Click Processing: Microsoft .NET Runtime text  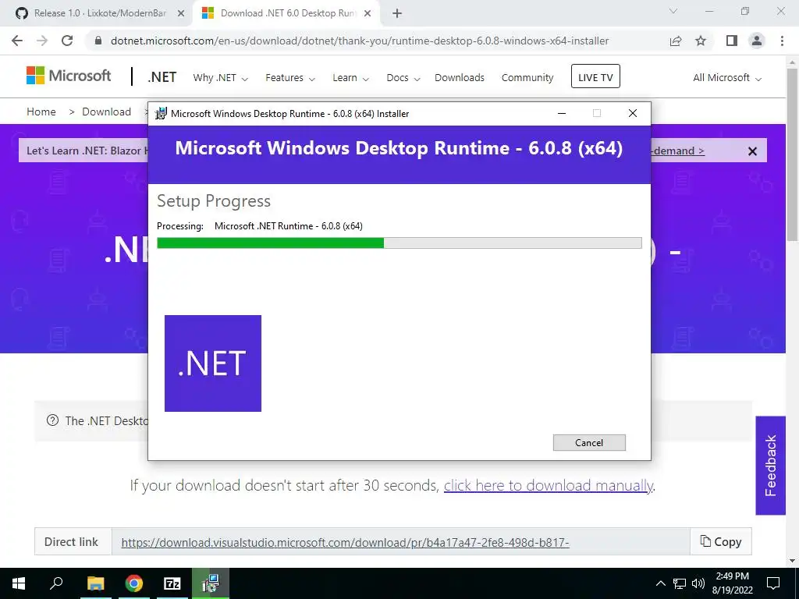pos(260,226)
